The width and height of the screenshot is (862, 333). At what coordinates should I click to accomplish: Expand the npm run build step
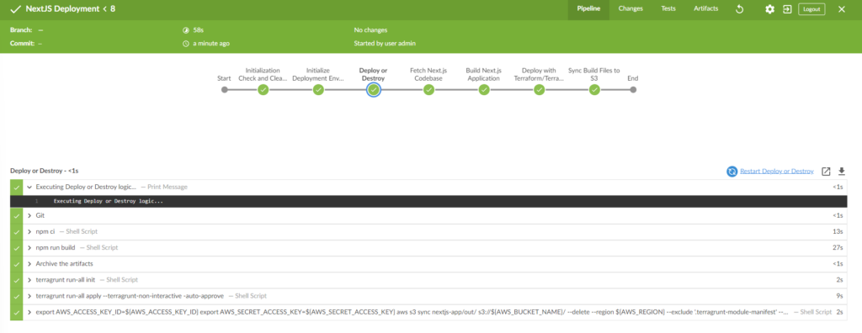(x=29, y=248)
